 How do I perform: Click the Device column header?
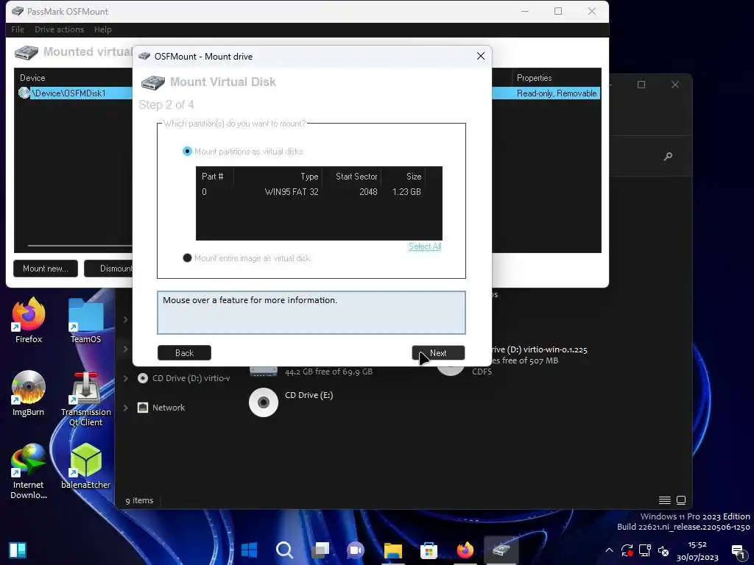tap(32, 78)
